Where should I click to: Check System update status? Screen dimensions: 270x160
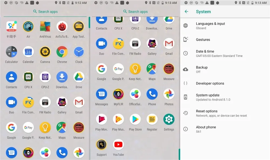click(225, 97)
